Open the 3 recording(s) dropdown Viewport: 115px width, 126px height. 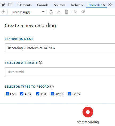coord(27,12)
